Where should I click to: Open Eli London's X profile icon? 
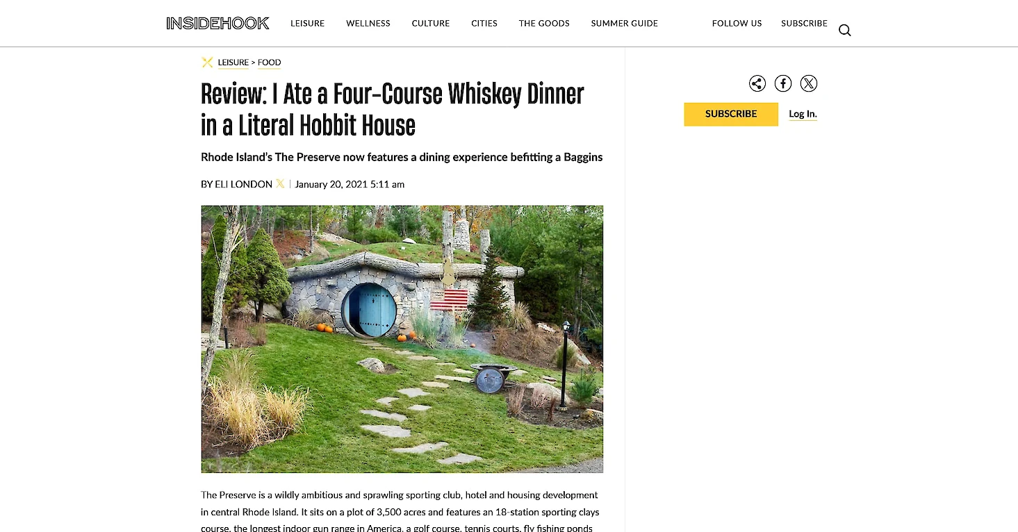(280, 184)
